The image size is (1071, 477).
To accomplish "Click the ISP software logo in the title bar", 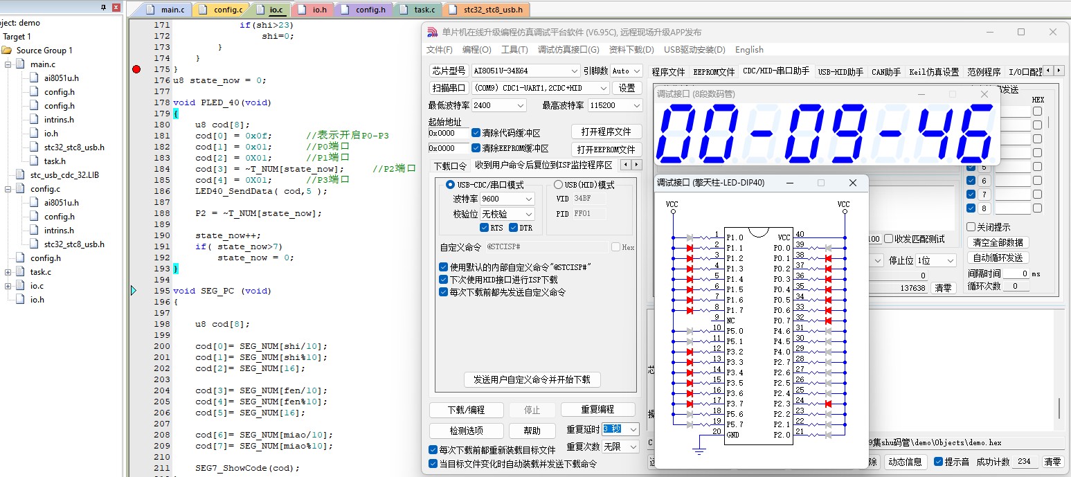I will [x=433, y=32].
